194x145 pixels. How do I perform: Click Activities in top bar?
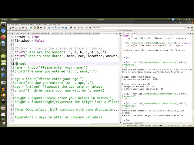[5, 19]
